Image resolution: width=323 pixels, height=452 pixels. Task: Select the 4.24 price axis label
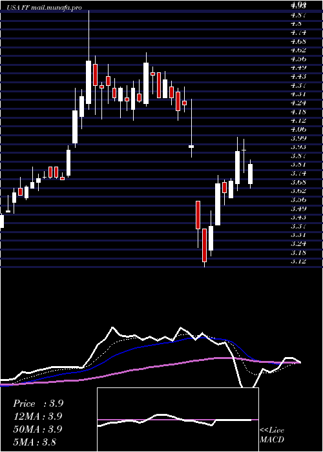click(298, 103)
